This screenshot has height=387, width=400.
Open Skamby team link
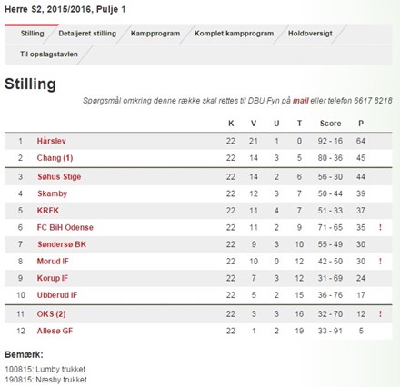[52, 193]
